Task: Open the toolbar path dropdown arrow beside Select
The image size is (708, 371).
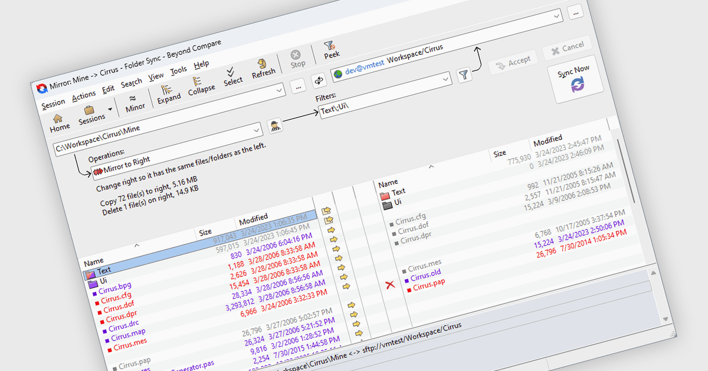Action: click(279, 90)
